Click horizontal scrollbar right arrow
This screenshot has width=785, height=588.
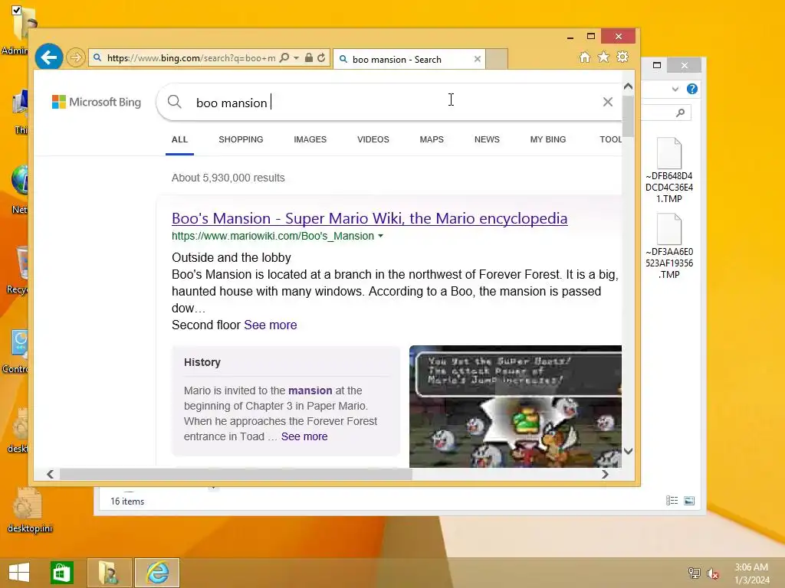coord(606,474)
